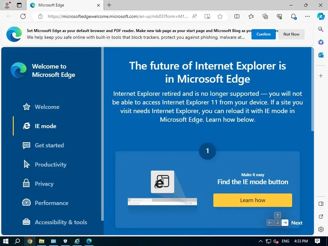Refresh the current page
Viewport: 328px width, 246px height.
[23, 16]
